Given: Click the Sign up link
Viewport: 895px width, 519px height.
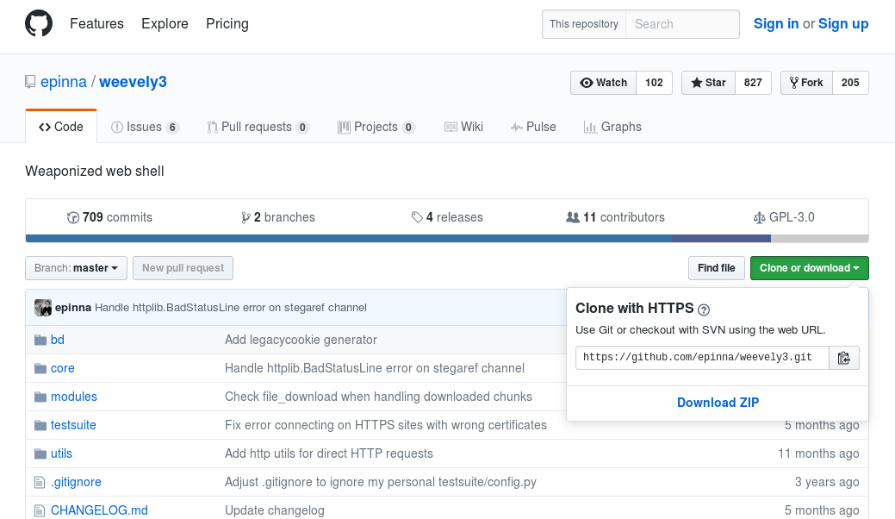Looking at the screenshot, I should (x=843, y=24).
